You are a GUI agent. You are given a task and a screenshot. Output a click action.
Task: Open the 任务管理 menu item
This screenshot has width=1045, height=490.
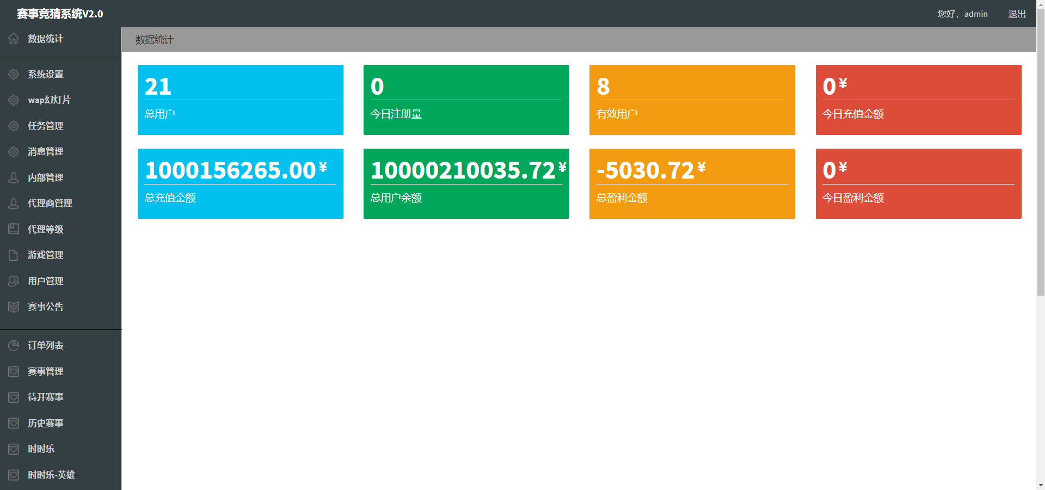coord(60,126)
